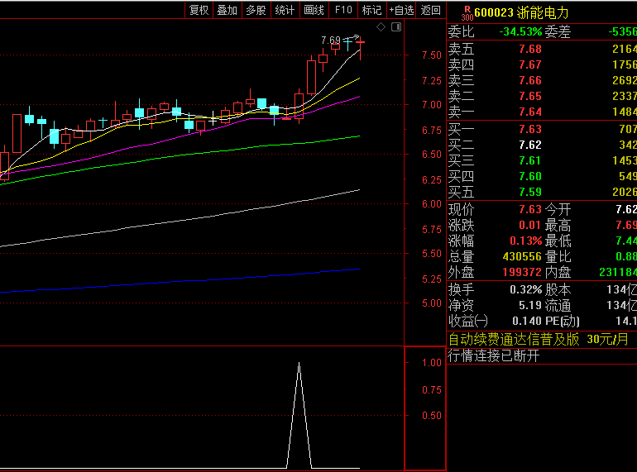
Task: Select the 多股 multi-stock view
Action: (256, 10)
